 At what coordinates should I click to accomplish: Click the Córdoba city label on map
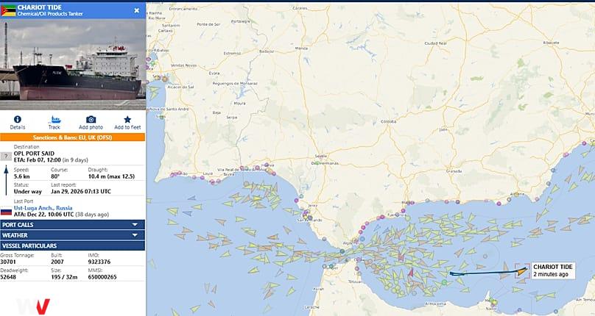pos(388,122)
